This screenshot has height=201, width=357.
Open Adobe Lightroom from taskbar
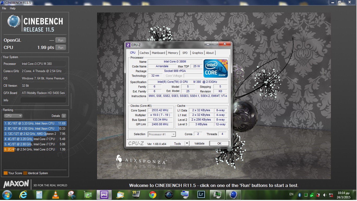point(201,195)
